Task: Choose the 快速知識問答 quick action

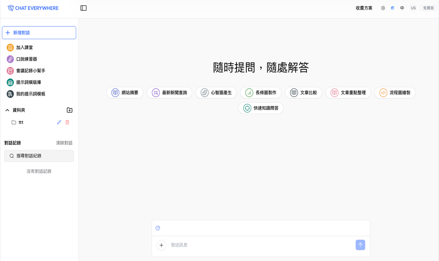Action: [x=261, y=108]
